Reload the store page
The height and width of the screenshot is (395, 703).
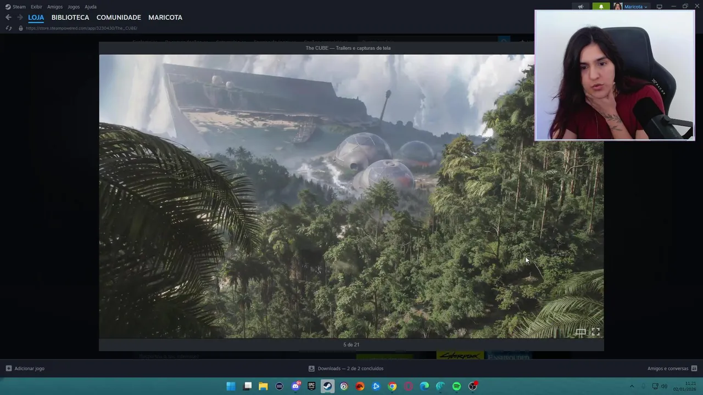pos(8,28)
